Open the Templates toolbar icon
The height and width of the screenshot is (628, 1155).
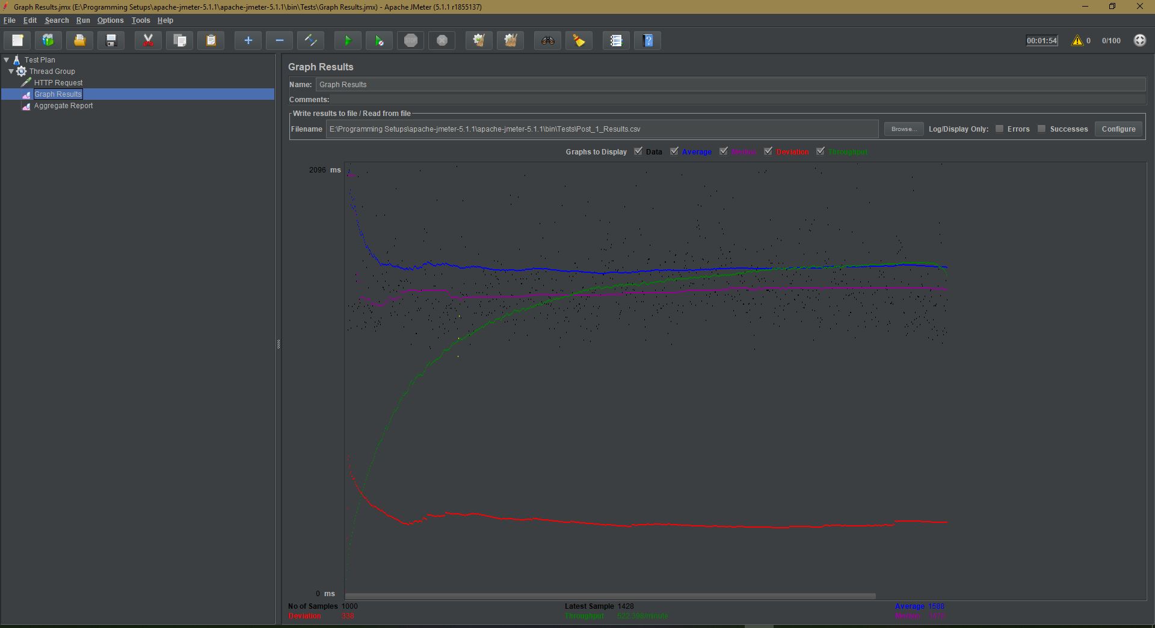click(x=48, y=40)
